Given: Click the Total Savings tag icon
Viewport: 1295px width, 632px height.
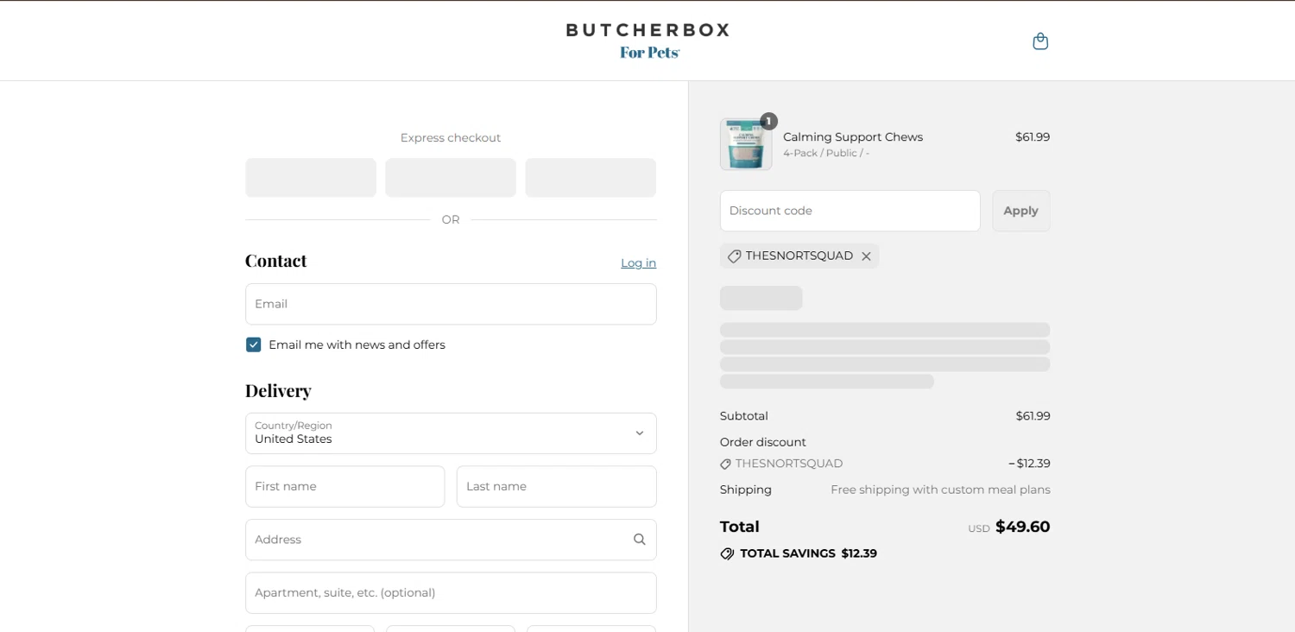Looking at the screenshot, I should (727, 553).
